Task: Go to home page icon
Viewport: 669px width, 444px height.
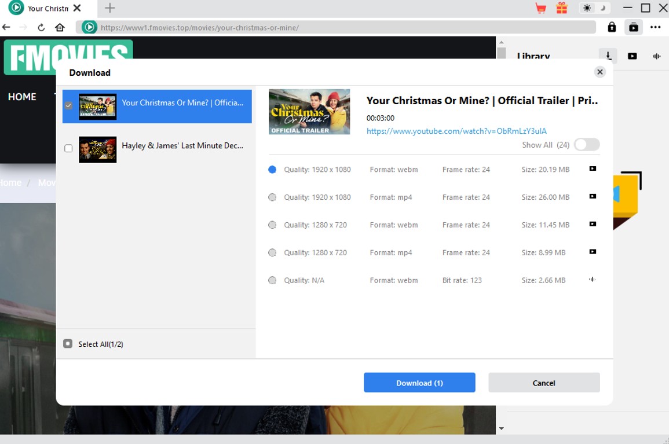Action: pyautogui.click(x=60, y=27)
